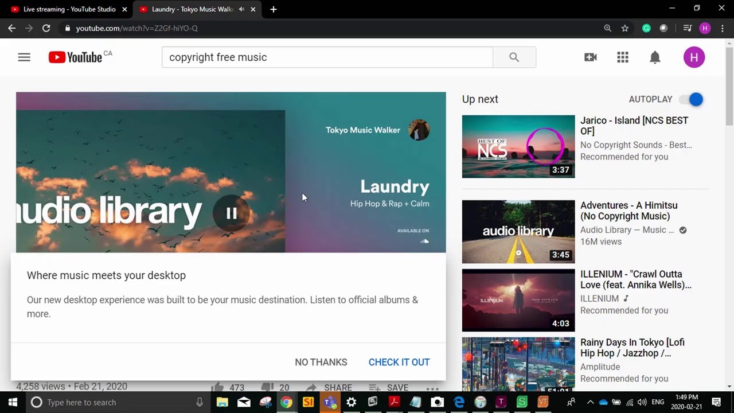The height and width of the screenshot is (413, 734).
Task: Focus the YouTube search box
Action: [327, 57]
